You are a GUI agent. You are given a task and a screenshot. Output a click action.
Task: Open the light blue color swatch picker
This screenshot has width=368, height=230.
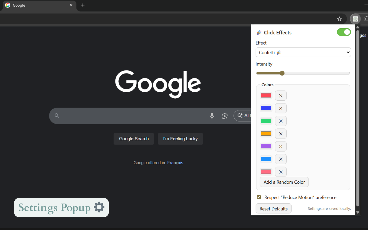pyautogui.click(x=266, y=159)
